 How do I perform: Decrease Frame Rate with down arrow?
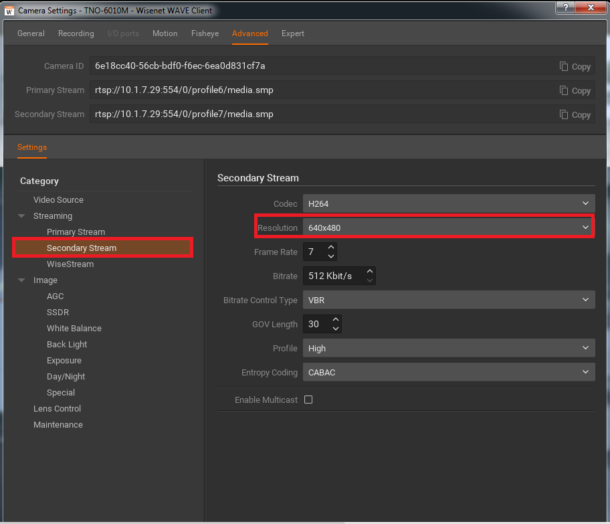pyautogui.click(x=331, y=256)
